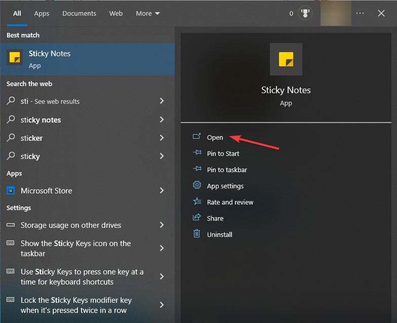Click 'Storage usage on other drives' text
The height and width of the screenshot is (323, 397).
(x=71, y=225)
